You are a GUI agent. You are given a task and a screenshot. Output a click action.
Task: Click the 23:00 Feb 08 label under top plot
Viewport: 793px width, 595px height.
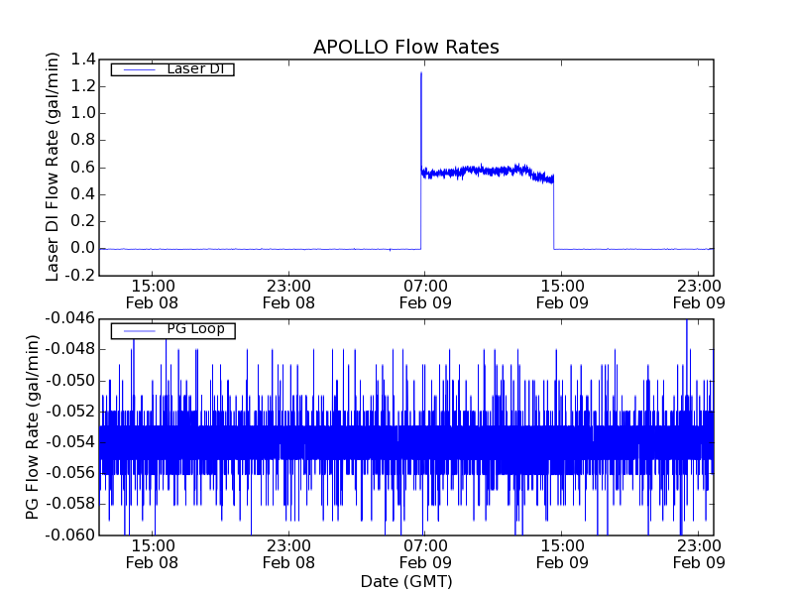pyautogui.click(x=288, y=295)
